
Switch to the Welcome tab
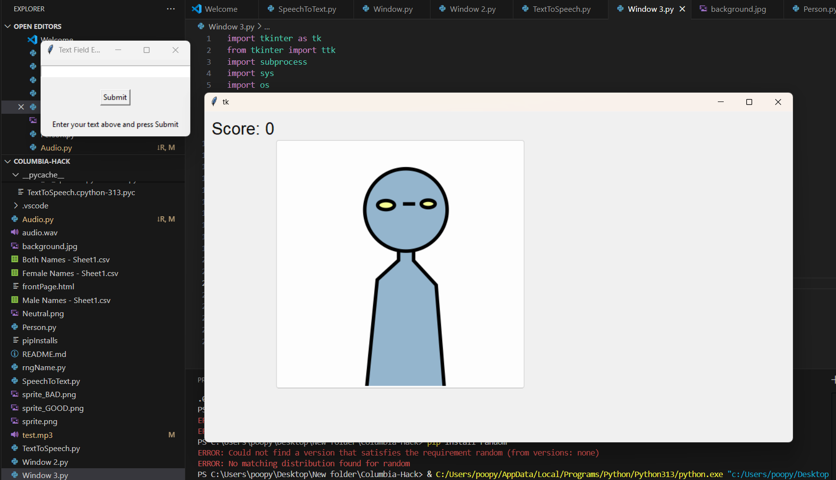pyautogui.click(x=221, y=9)
